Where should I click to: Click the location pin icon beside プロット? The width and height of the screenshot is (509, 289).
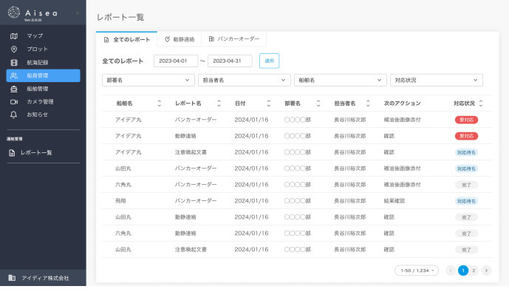tap(13, 49)
